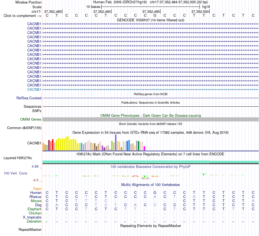This screenshot has width=259, height=236.
Task: Click the '100 Vert. Cons' label
Action: click(15, 173)
